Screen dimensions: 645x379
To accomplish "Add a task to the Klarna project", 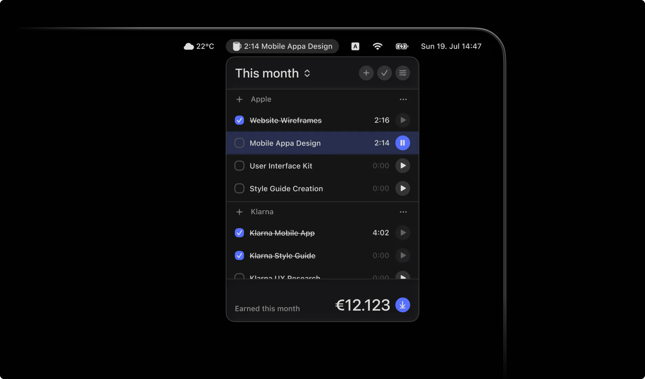I will point(240,212).
